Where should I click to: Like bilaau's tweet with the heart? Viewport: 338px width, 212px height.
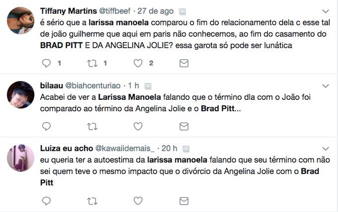[x=138, y=126]
